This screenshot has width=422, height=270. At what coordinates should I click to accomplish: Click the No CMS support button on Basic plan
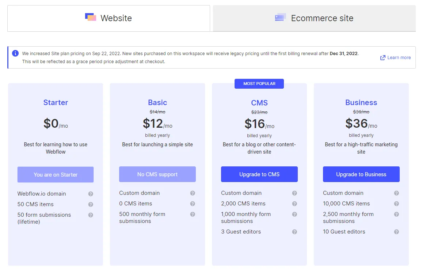coord(157,174)
